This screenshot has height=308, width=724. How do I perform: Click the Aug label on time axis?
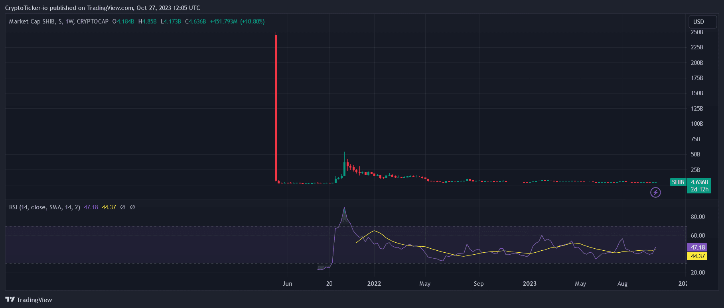(622, 284)
